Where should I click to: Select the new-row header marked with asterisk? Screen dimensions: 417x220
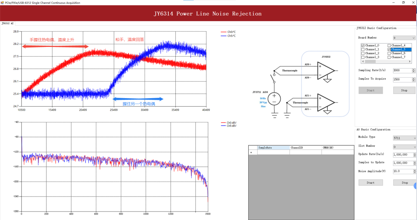[253, 152]
